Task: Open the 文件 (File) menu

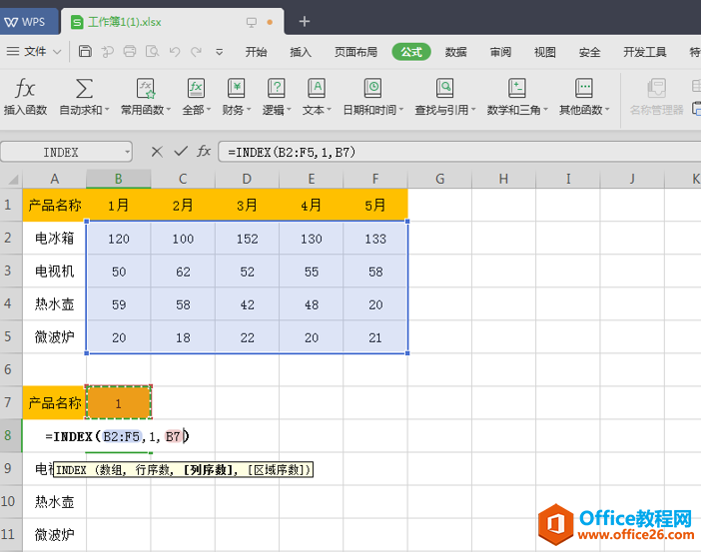Action: pyautogui.click(x=35, y=52)
